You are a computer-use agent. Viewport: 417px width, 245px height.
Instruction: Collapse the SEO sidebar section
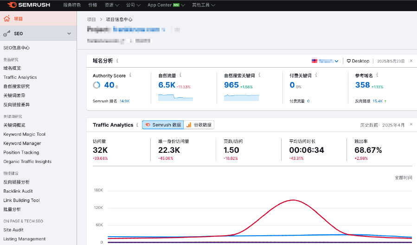pos(69,33)
